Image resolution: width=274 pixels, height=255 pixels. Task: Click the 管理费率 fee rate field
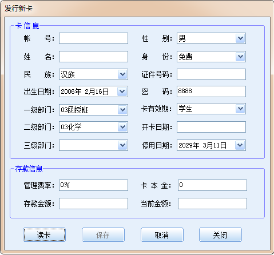[93, 185]
